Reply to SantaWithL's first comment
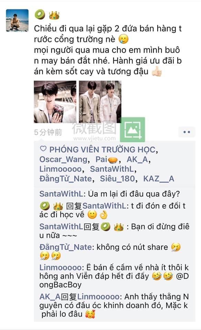The width and height of the screenshot is (201, 330). pyautogui.click(x=109, y=194)
